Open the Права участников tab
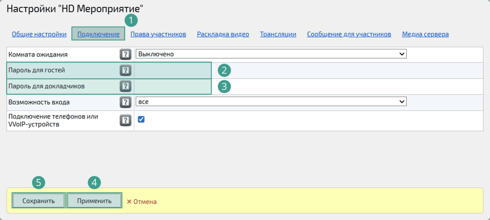490x220 pixels. [x=158, y=34]
